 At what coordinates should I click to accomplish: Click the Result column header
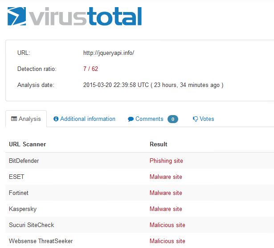point(159,144)
